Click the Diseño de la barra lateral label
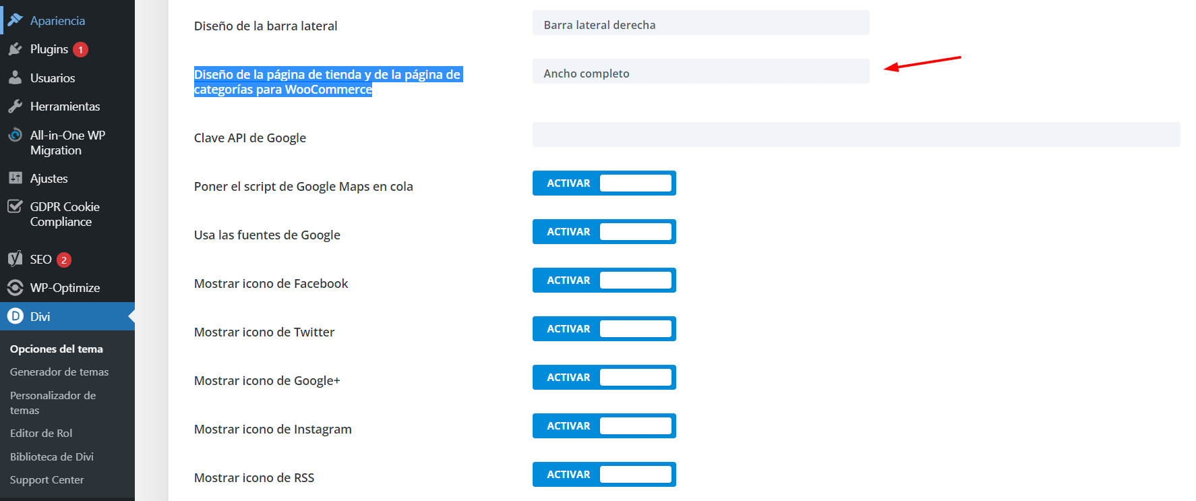 pos(266,26)
